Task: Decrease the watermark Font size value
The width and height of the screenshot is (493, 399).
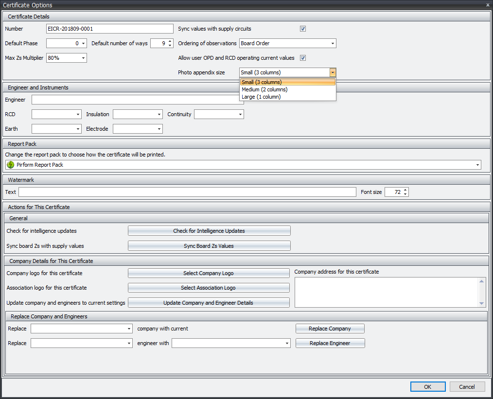Action: click(x=405, y=194)
